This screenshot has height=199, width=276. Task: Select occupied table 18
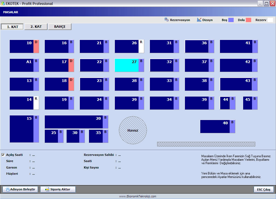[59, 84]
